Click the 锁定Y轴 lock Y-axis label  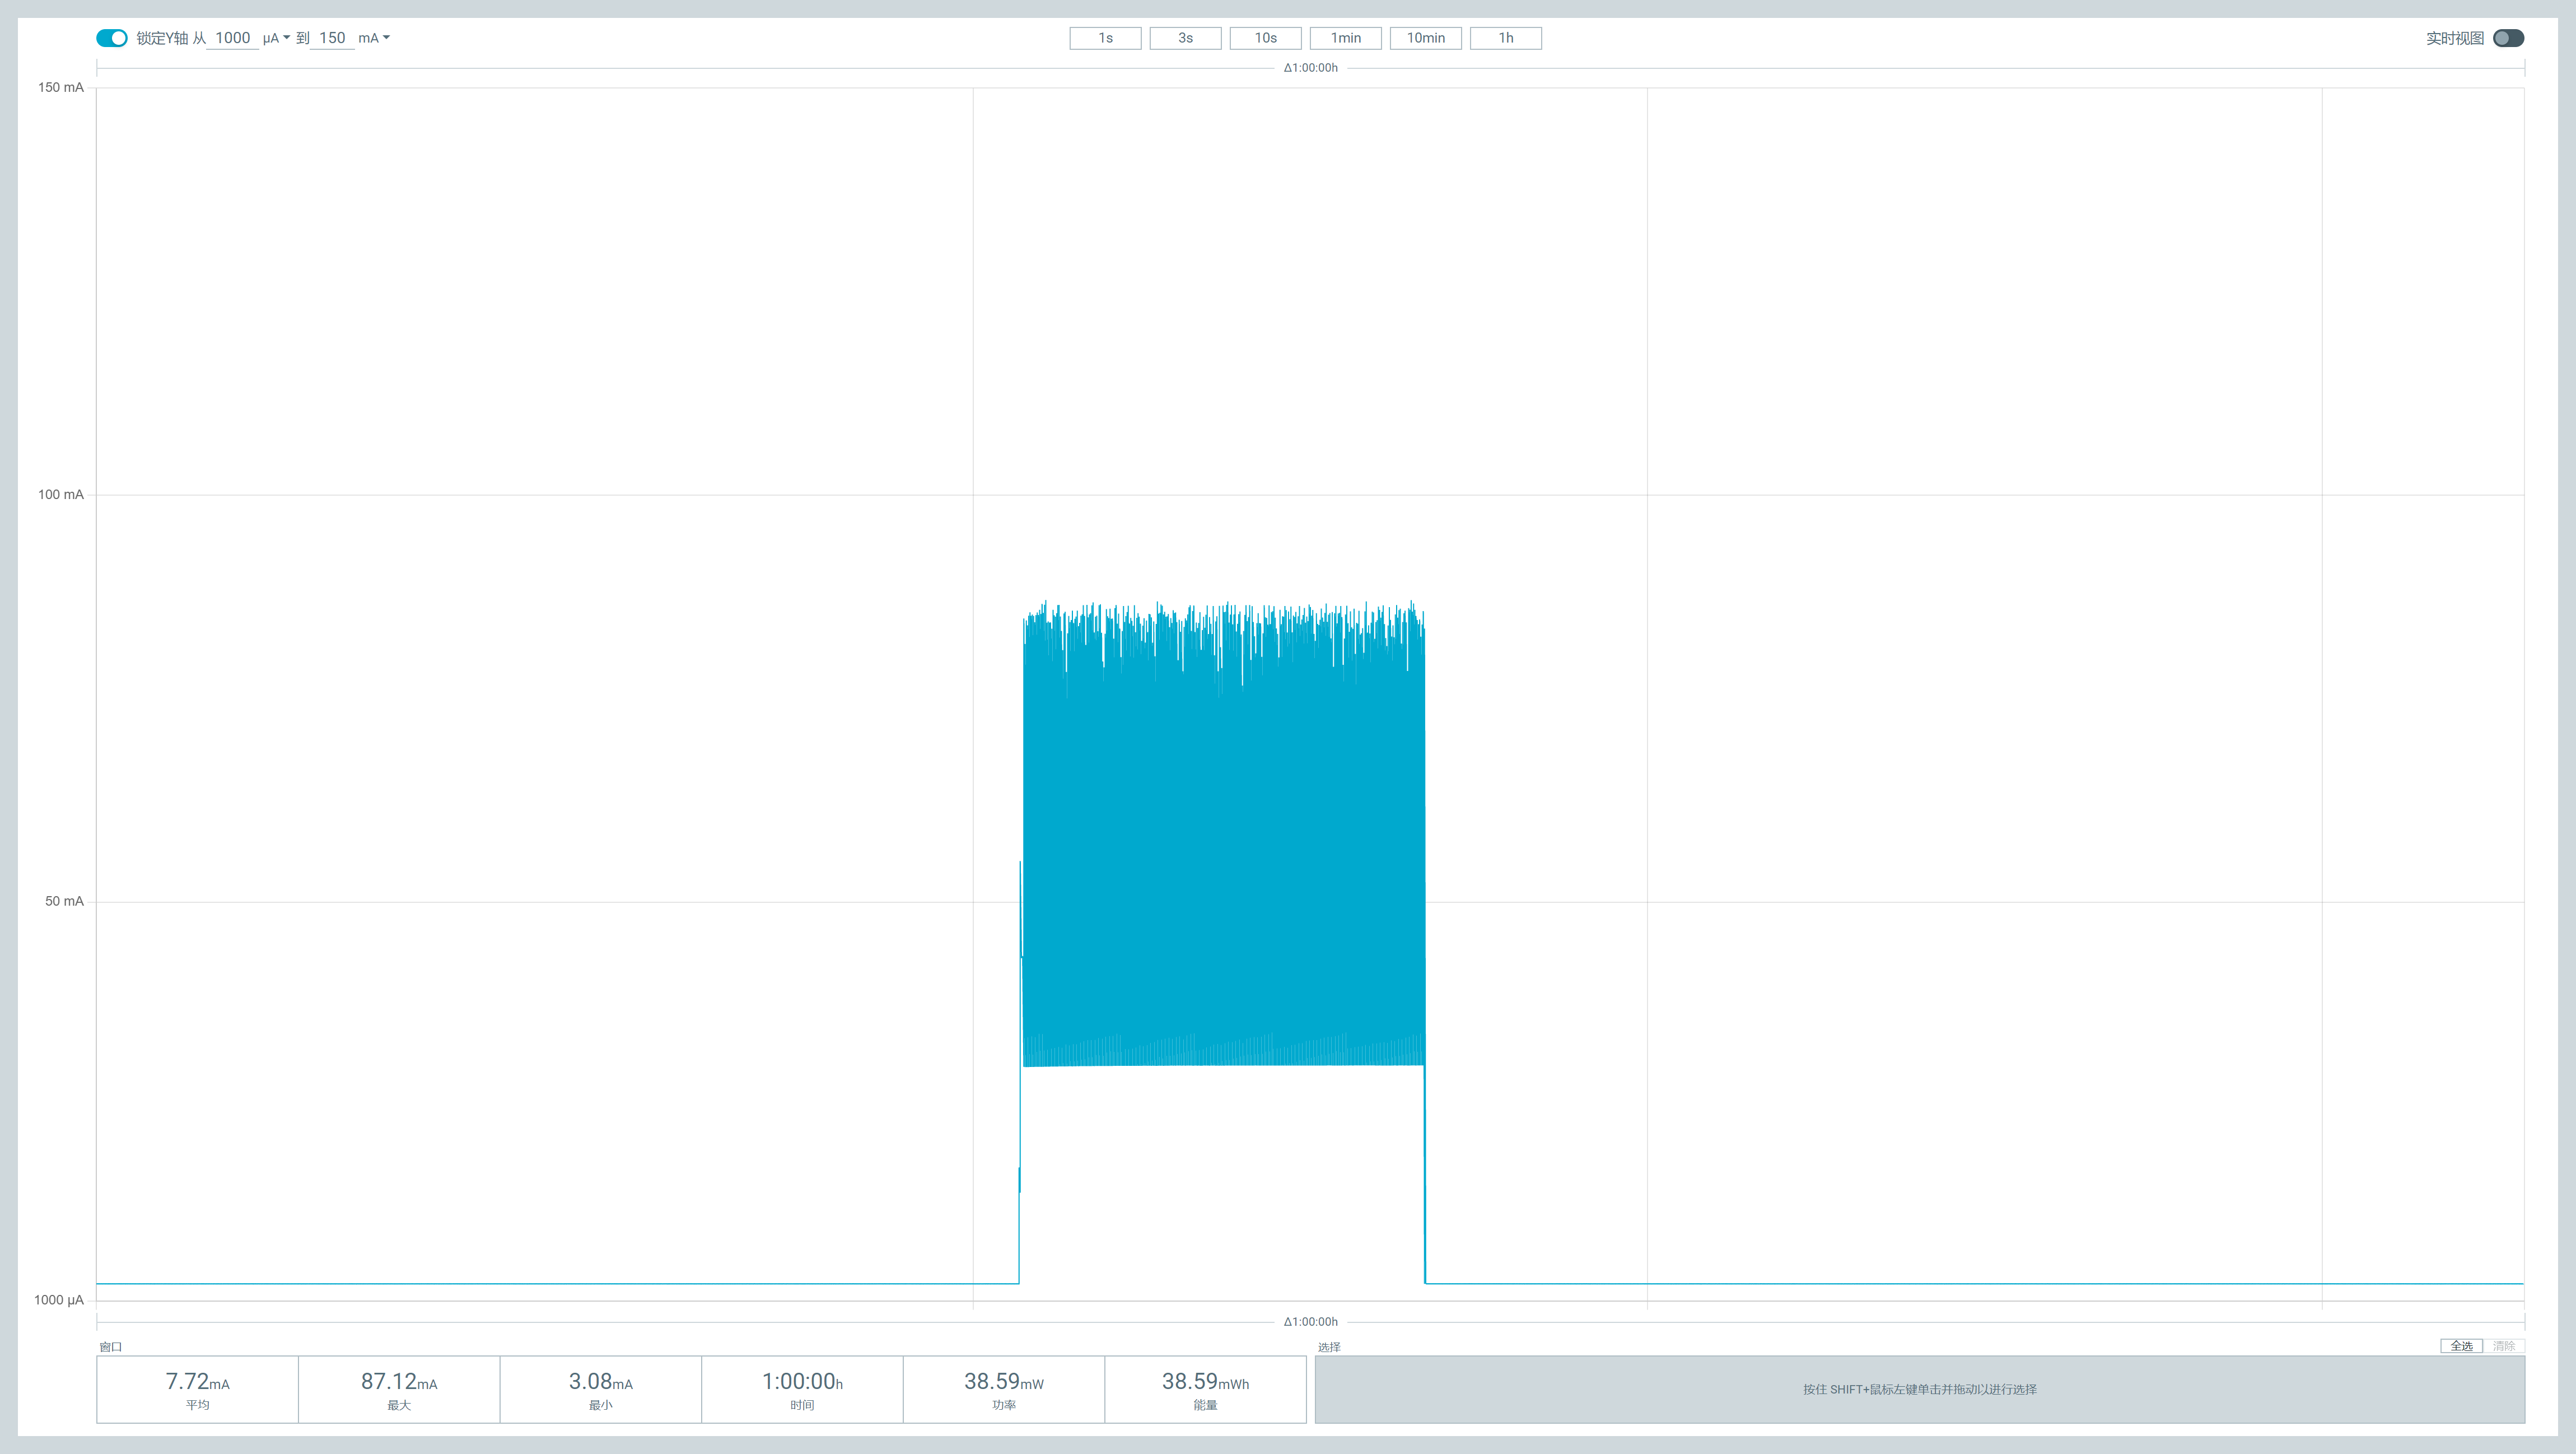(x=162, y=38)
